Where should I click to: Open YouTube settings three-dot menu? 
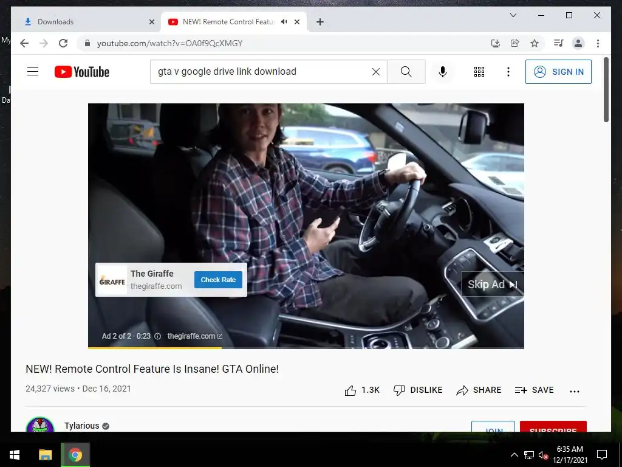[x=508, y=72]
